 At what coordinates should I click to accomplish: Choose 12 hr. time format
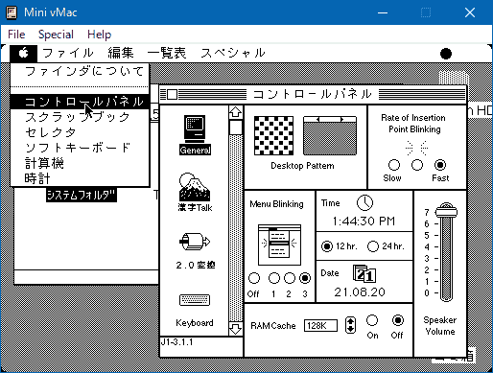(327, 246)
